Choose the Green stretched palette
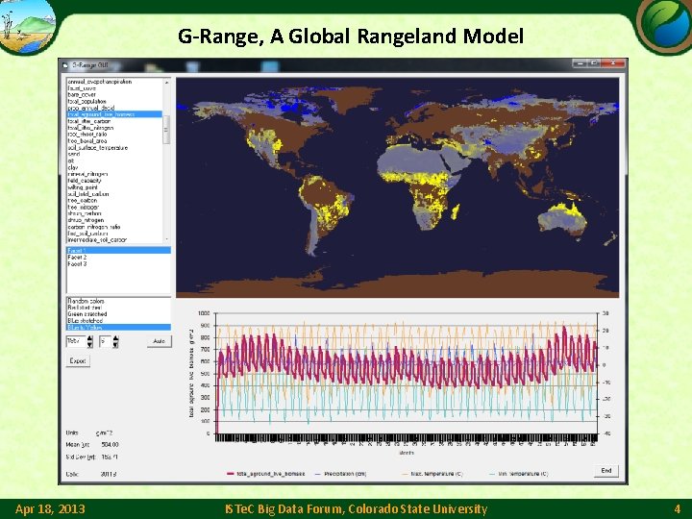 pos(87,314)
